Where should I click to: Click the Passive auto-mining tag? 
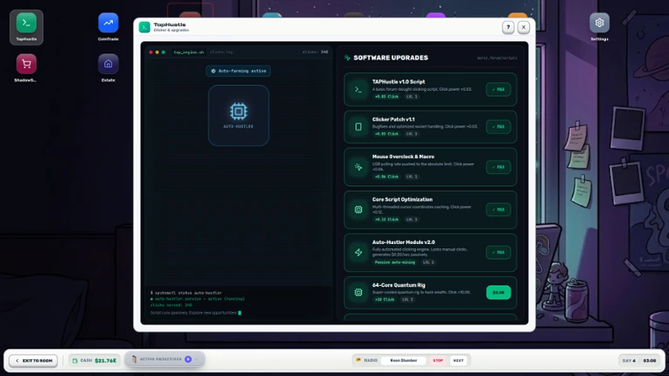pyautogui.click(x=395, y=262)
